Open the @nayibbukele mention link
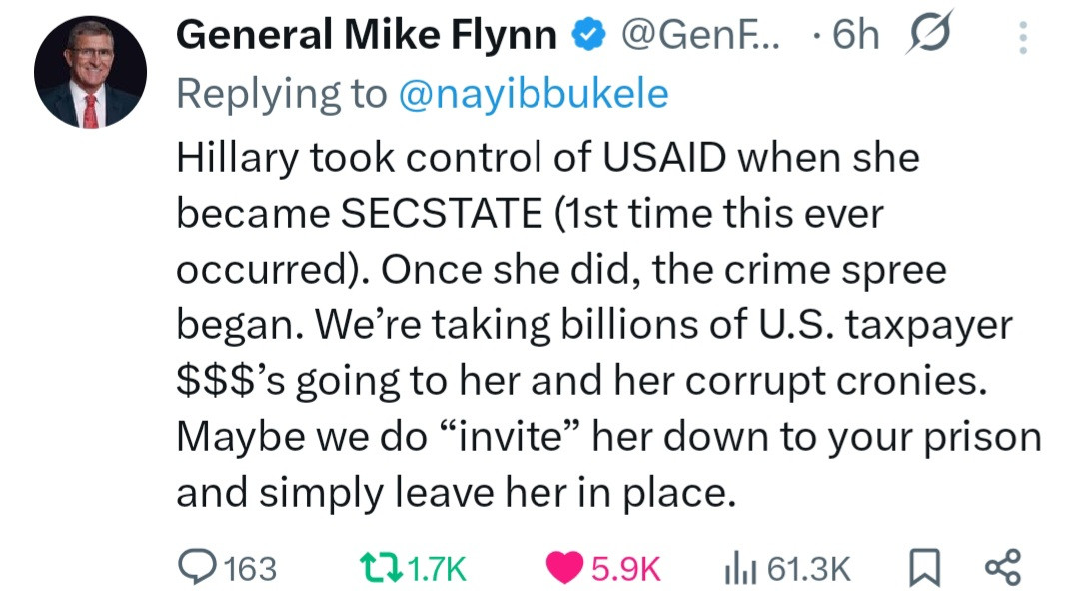 534,94
